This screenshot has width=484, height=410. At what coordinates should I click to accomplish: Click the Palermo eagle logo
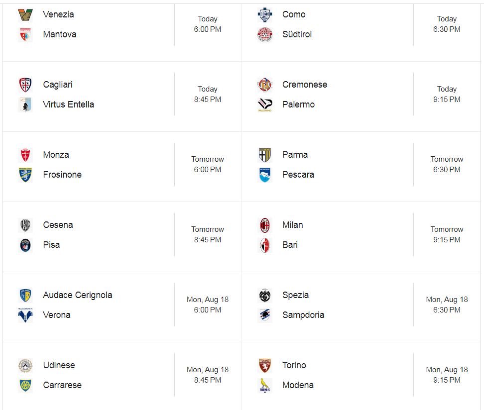tap(265, 105)
